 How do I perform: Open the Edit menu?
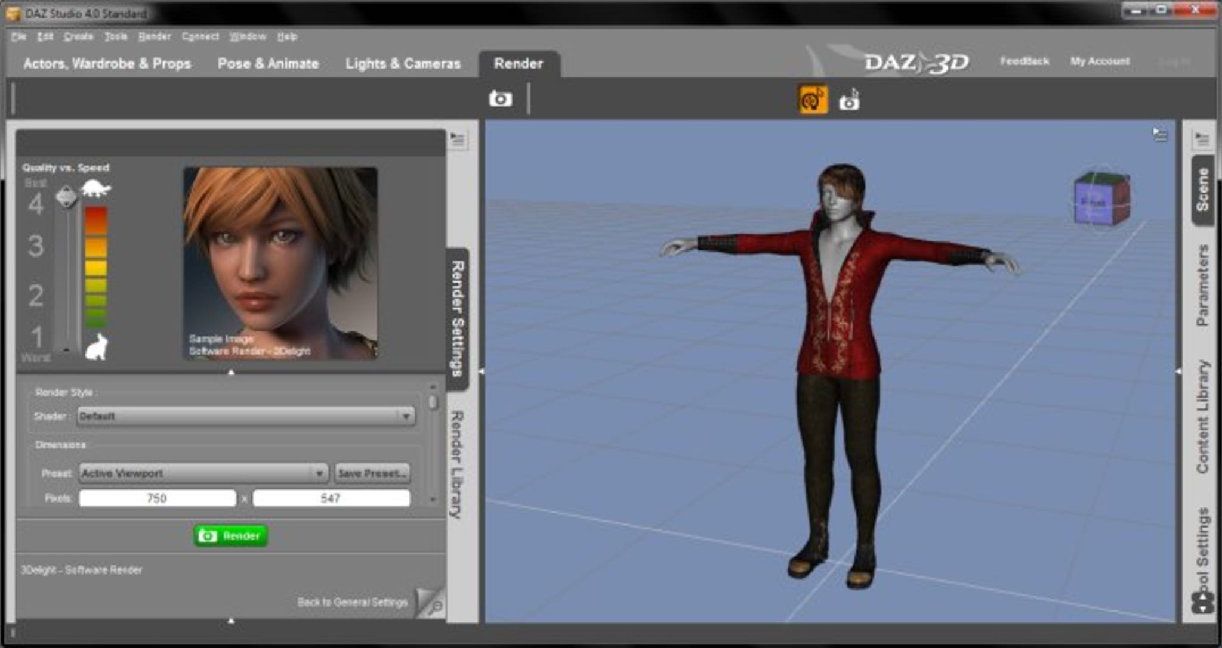coord(45,36)
